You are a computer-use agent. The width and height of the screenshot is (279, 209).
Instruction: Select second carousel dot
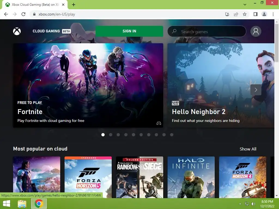pos(111,135)
